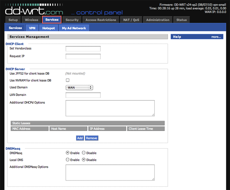Enable Local DNS radio button

click(x=67, y=160)
